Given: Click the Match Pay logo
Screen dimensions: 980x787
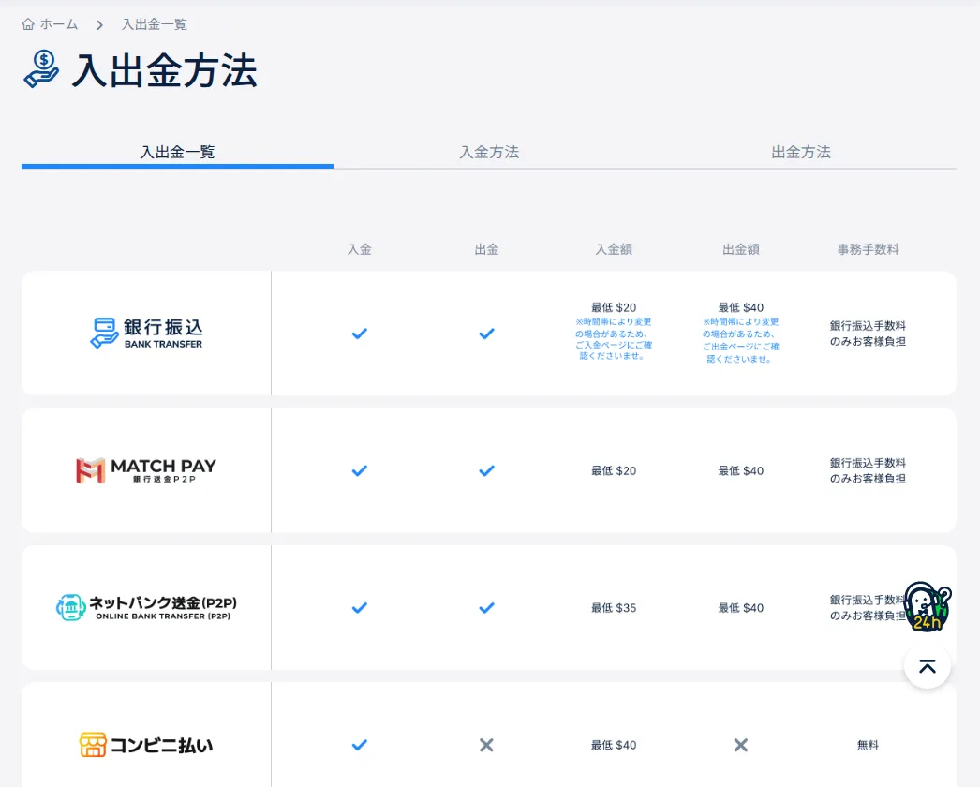Looking at the screenshot, I should [x=146, y=470].
